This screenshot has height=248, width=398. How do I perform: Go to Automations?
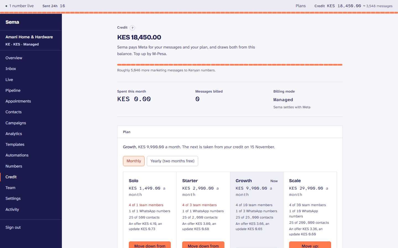point(17,155)
